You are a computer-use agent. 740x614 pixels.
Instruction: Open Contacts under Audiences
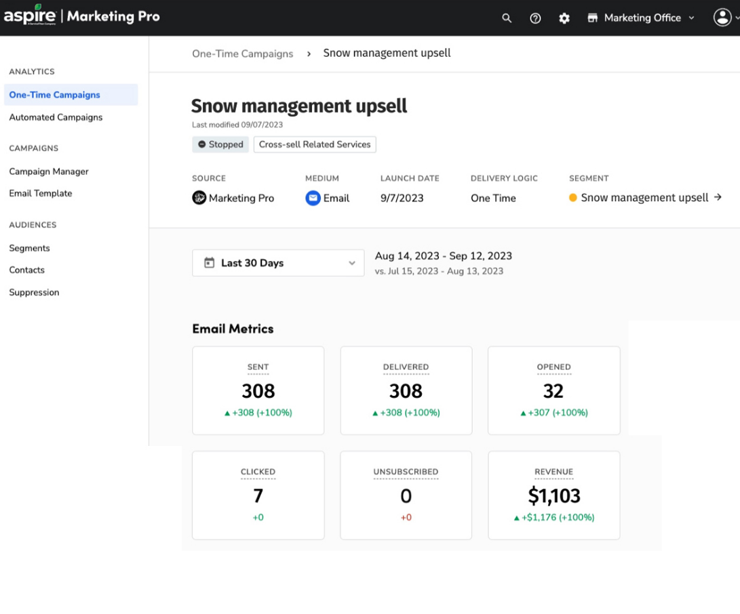click(x=26, y=270)
